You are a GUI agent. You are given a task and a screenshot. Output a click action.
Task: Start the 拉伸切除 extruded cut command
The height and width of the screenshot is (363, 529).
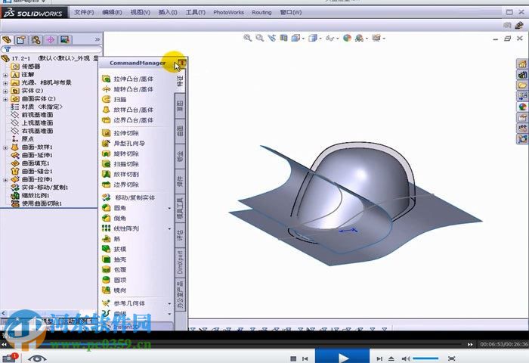coord(120,133)
